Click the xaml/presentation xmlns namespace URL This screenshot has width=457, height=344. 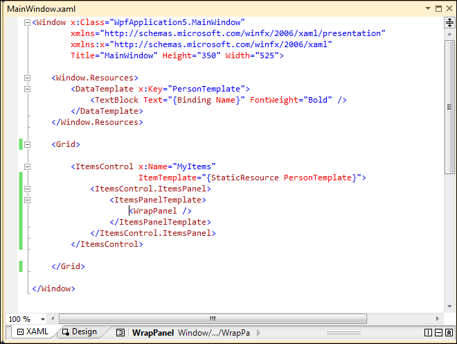pyautogui.click(x=242, y=33)
